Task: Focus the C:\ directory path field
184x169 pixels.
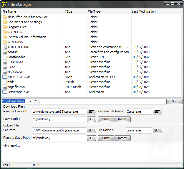Action: pyautogui.click(x=100, y=101)
